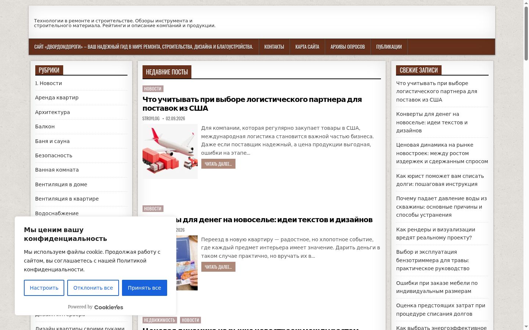Screen dimensions: 529x330
Task: Open sidebar link Как рендеры и визуализации вредят
Action: 435,234
